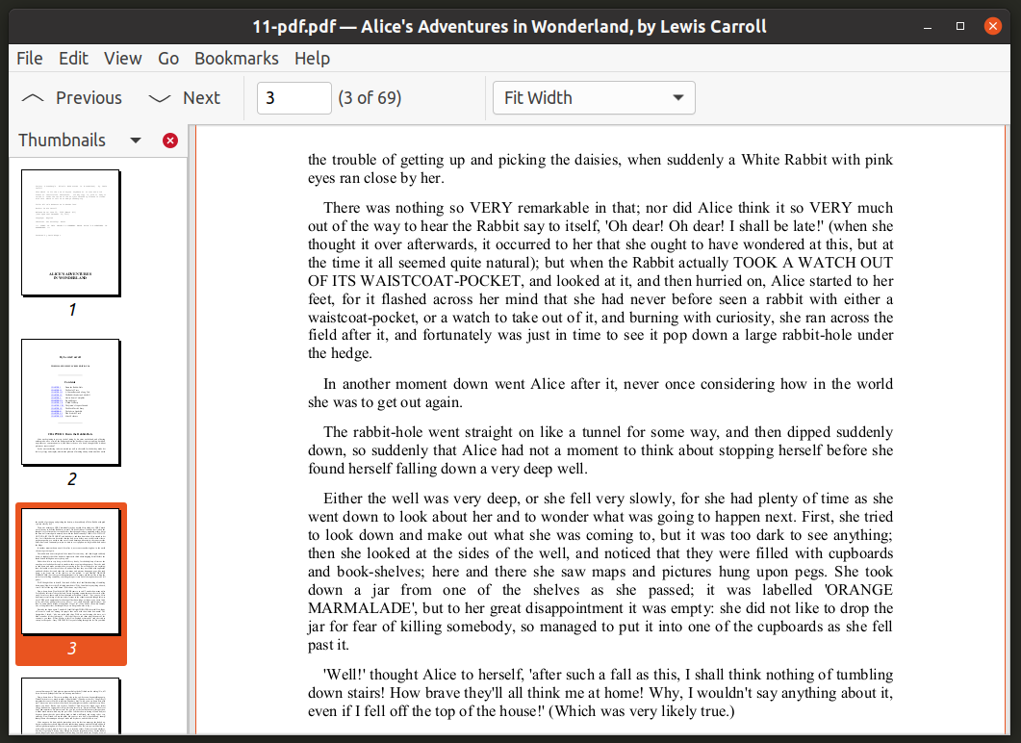This screenshot has width=1021, height=743.
Task: Close the Thumbnails sidebar panel
Action: (170, 140)
